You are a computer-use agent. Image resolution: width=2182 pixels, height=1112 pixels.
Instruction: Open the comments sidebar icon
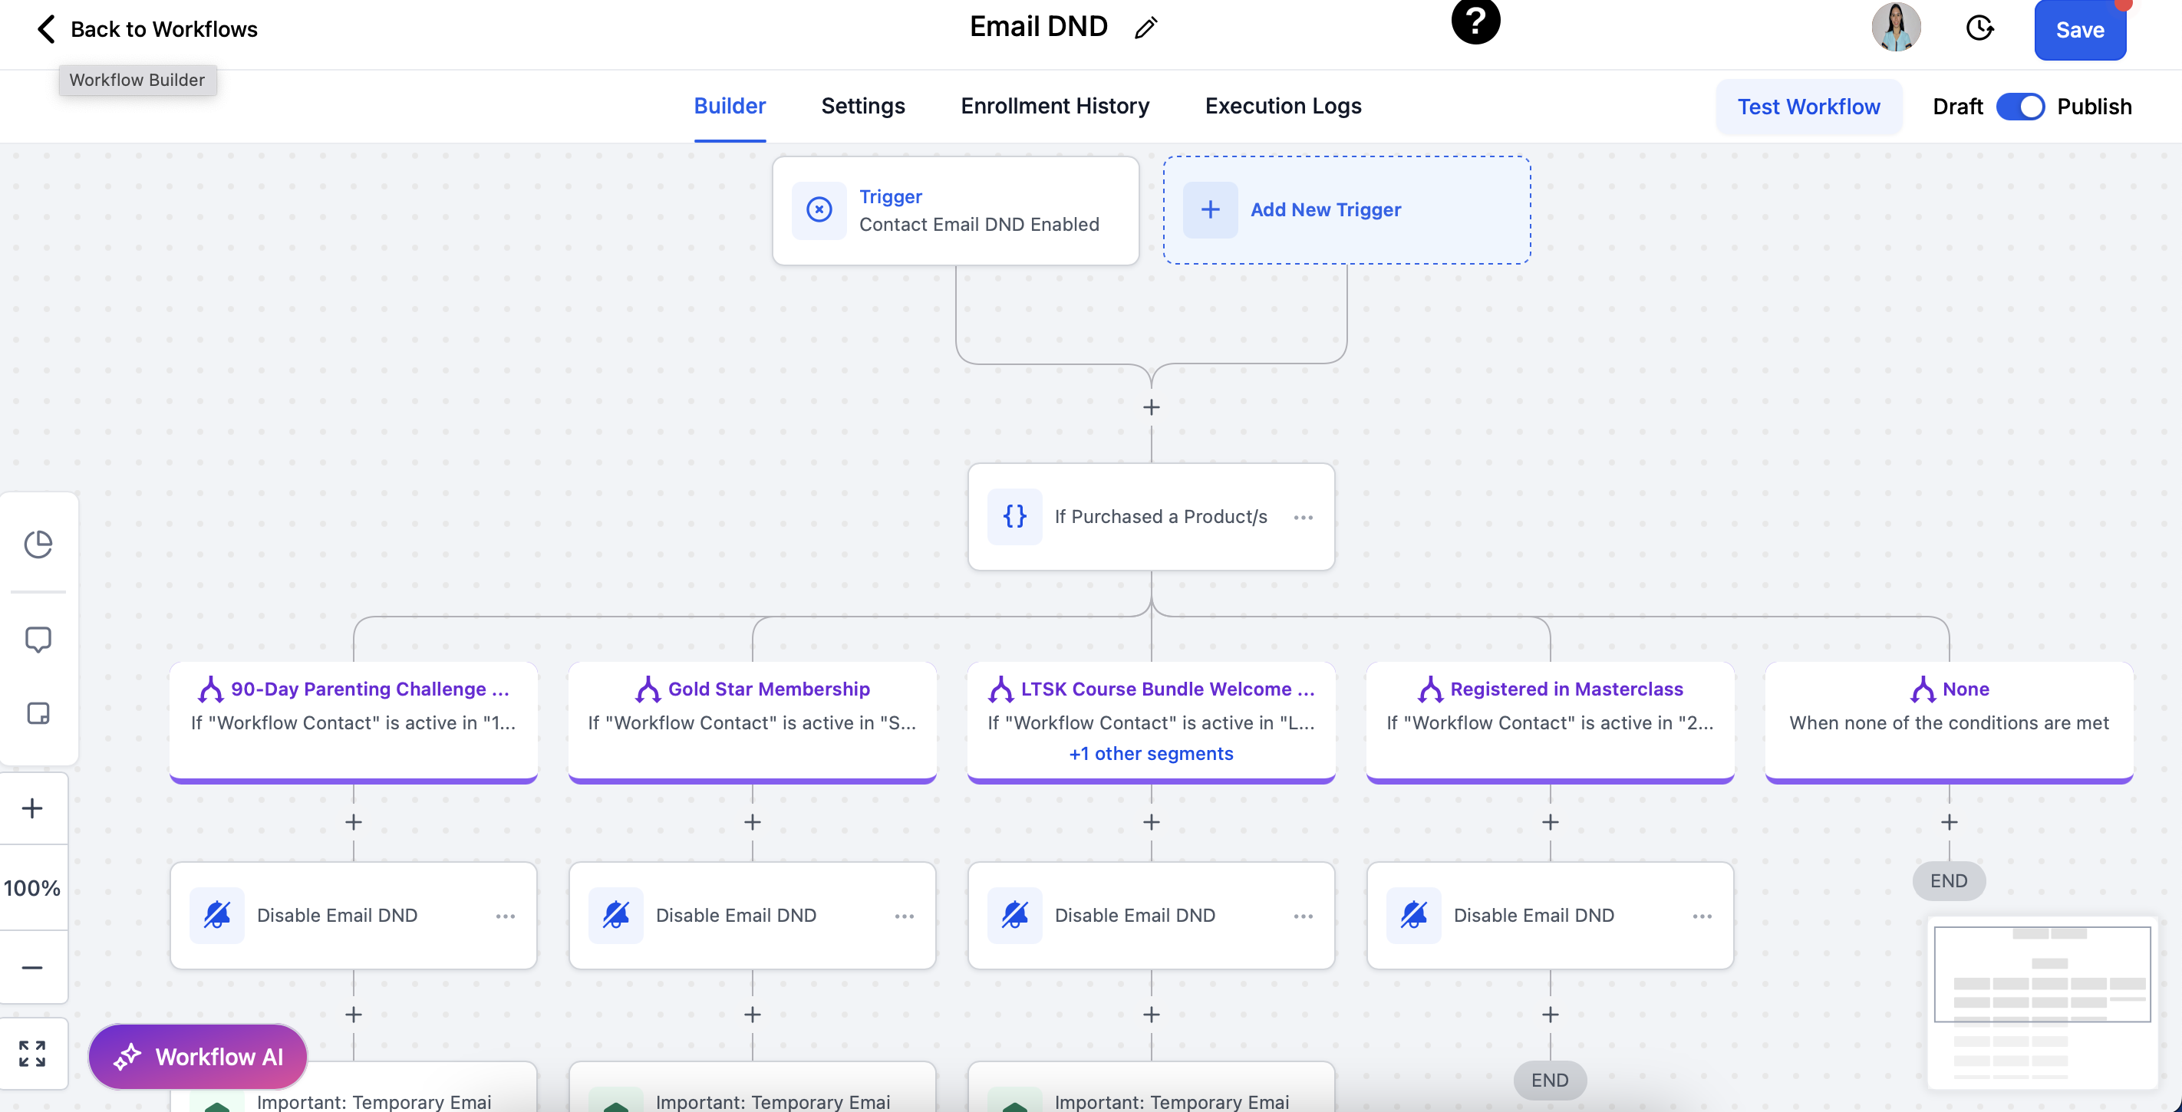click(x=38, y=640)
